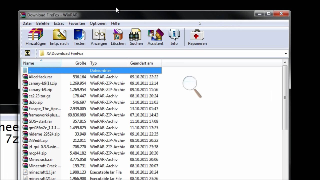Select the Escape_The_Ape... file name

(44, 108)
